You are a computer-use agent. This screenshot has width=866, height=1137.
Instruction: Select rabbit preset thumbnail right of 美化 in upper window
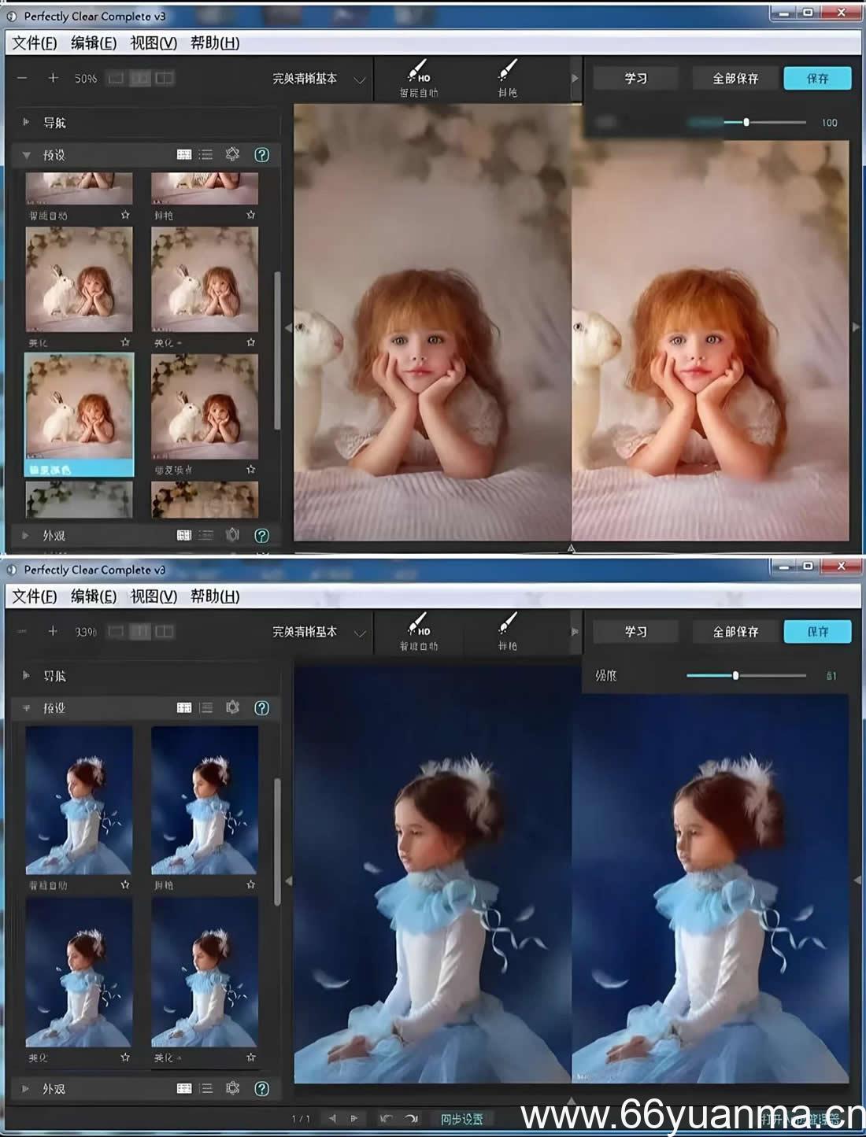pyautogui.click(x=205, y=279)
